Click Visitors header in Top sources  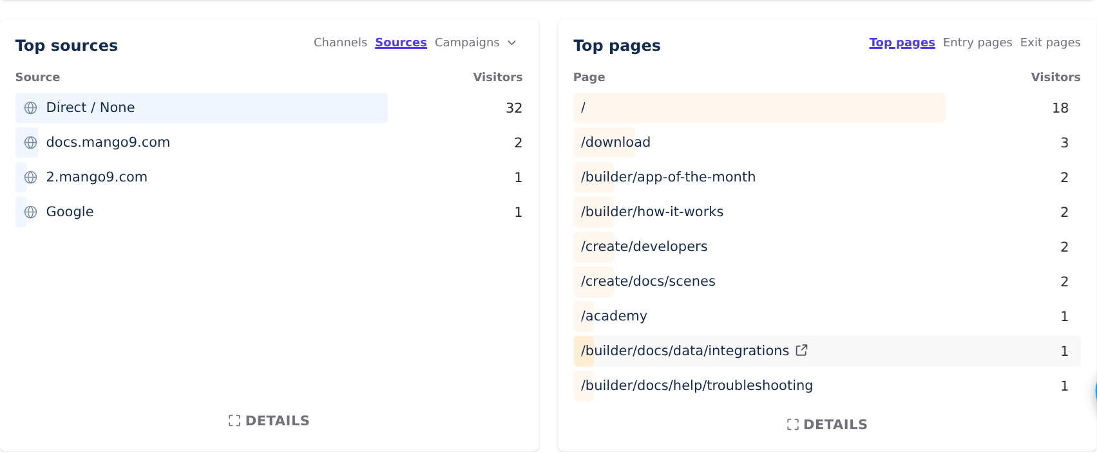pyautogui.click(x=498, y=77)
